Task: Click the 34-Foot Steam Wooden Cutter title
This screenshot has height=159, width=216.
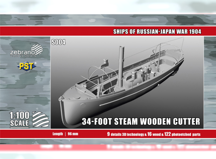Action: pyautogui.click(x=141, y=121)
